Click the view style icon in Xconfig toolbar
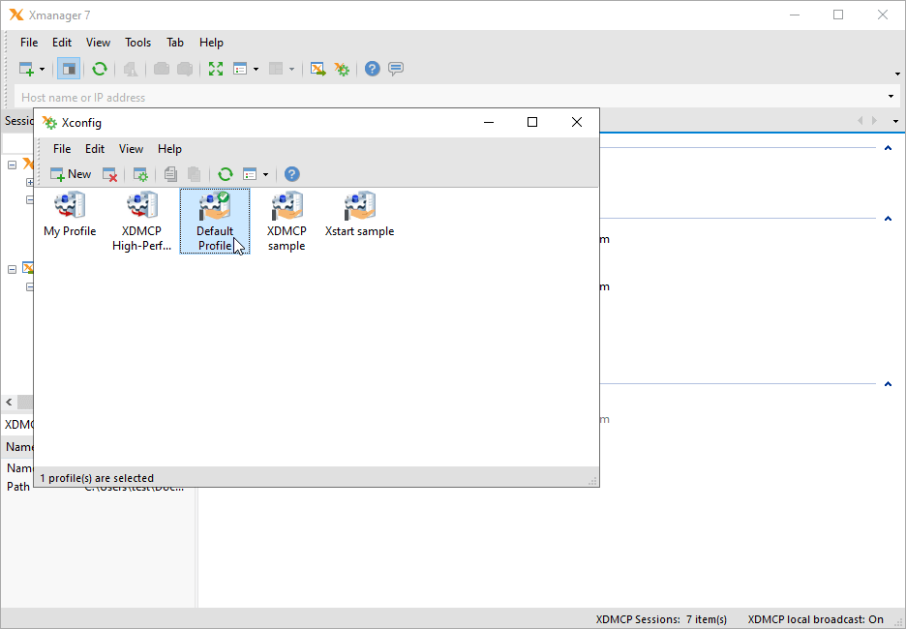The height and width of the screenshot is (629, 906). point(250,174)
